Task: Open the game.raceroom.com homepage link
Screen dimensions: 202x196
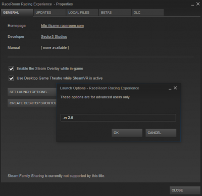Action: point(62,26)
